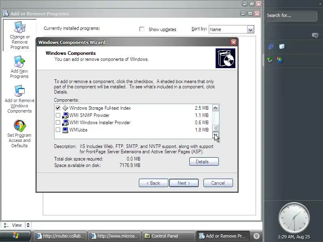The width and height of the screenshot is (323, 242).
Task: Switch to router.collab taskbar window
Action: (59, 236)
